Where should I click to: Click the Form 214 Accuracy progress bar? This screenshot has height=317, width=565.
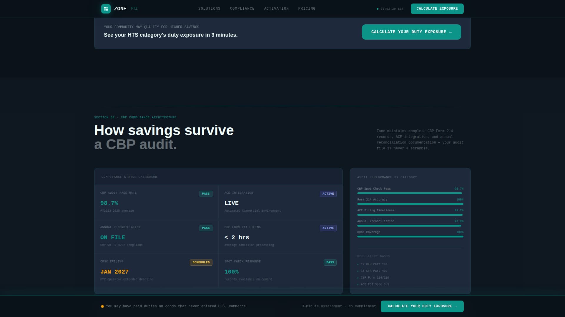click(410, 204)
